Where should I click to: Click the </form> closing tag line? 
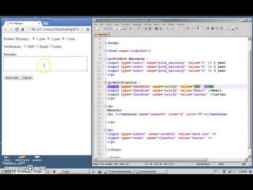[114, 150]
